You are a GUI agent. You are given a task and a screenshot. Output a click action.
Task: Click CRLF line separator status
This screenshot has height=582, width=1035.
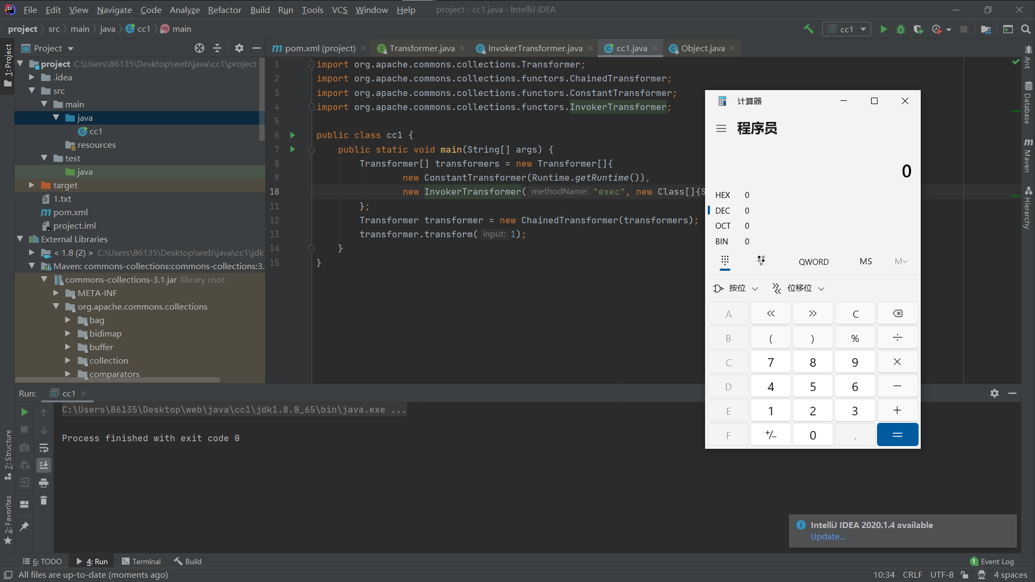click(913, 575)
